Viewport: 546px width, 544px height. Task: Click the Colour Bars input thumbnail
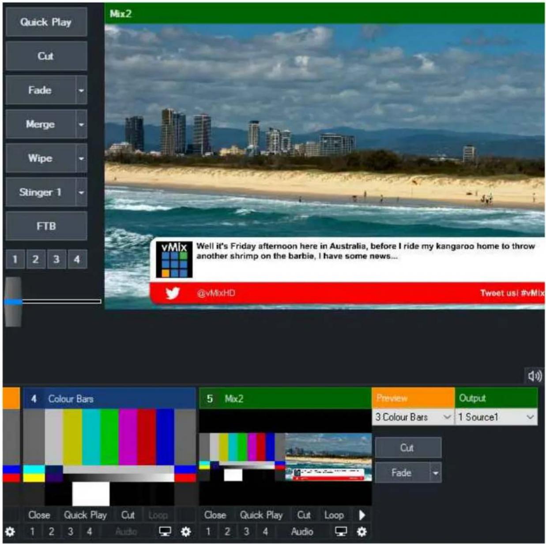[x=109, y=457]
